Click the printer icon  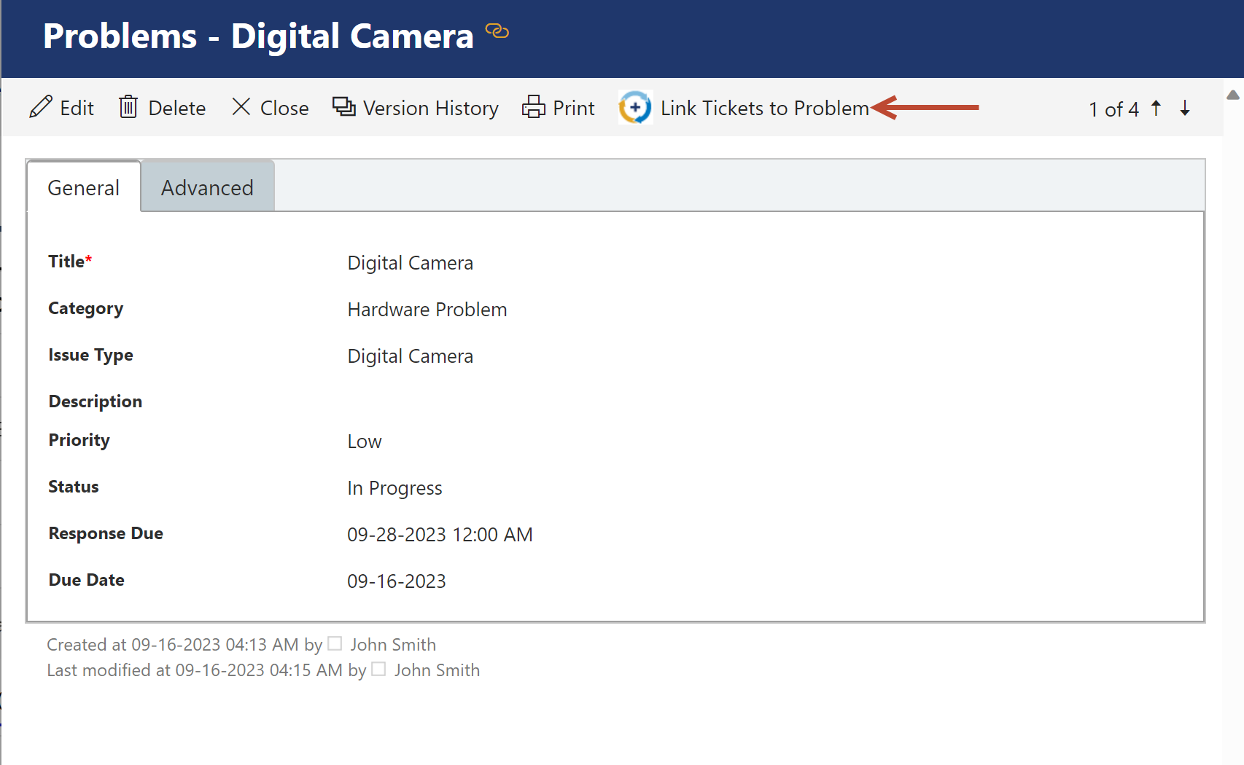(x=534, y=107)
